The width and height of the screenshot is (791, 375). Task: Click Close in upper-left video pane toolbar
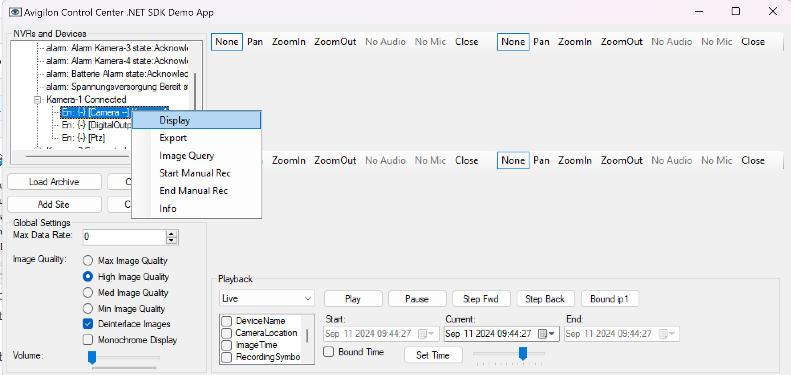click(x=466, y=42)
